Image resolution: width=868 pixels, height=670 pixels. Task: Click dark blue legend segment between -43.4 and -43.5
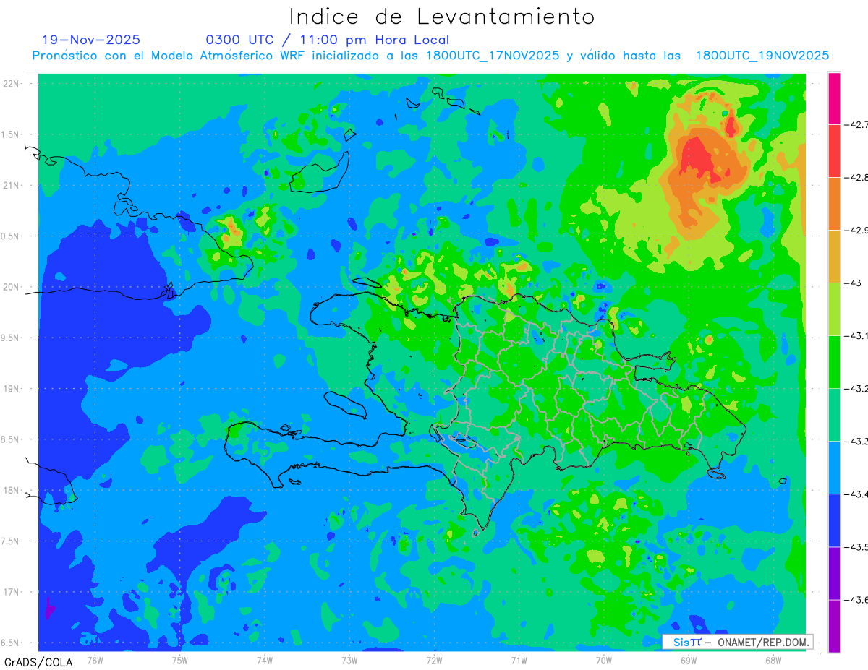[834, 520]
